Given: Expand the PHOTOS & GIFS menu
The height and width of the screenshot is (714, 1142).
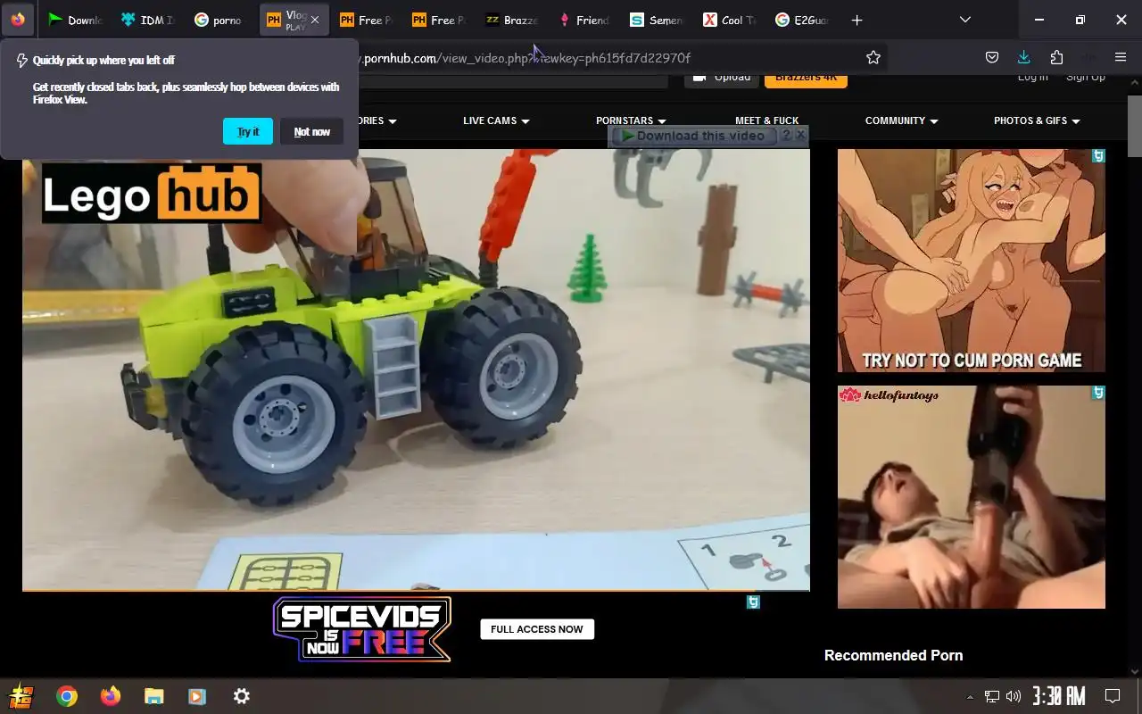Looking at the screenshot, I should pos(1037,120).
